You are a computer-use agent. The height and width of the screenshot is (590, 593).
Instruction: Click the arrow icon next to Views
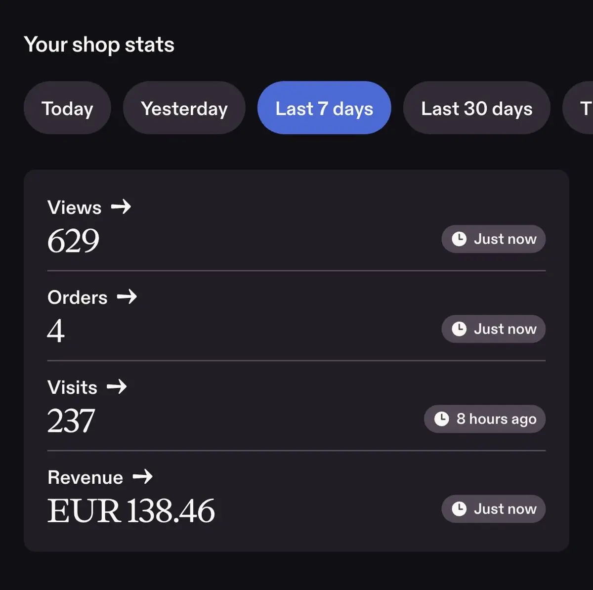click(x=121, y=207)
